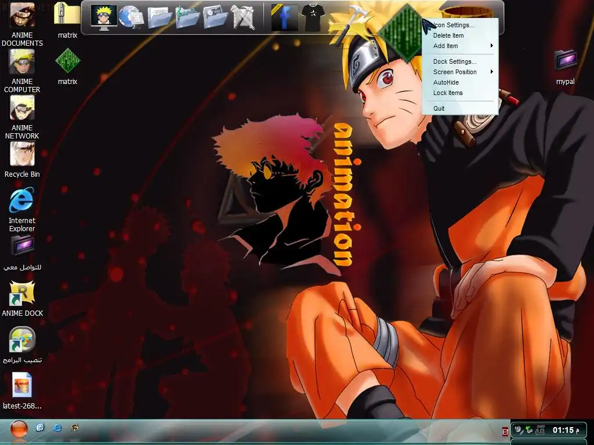Screen dimensions: 594x445
Task: Launch Internet Explorer from quick launch
Action: 57,428
